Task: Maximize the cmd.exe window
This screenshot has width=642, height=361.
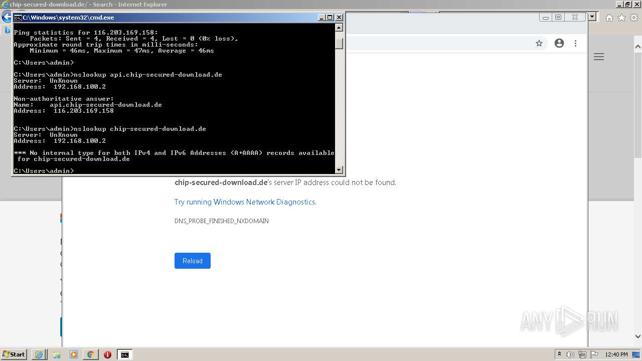Action: (330, 18)
